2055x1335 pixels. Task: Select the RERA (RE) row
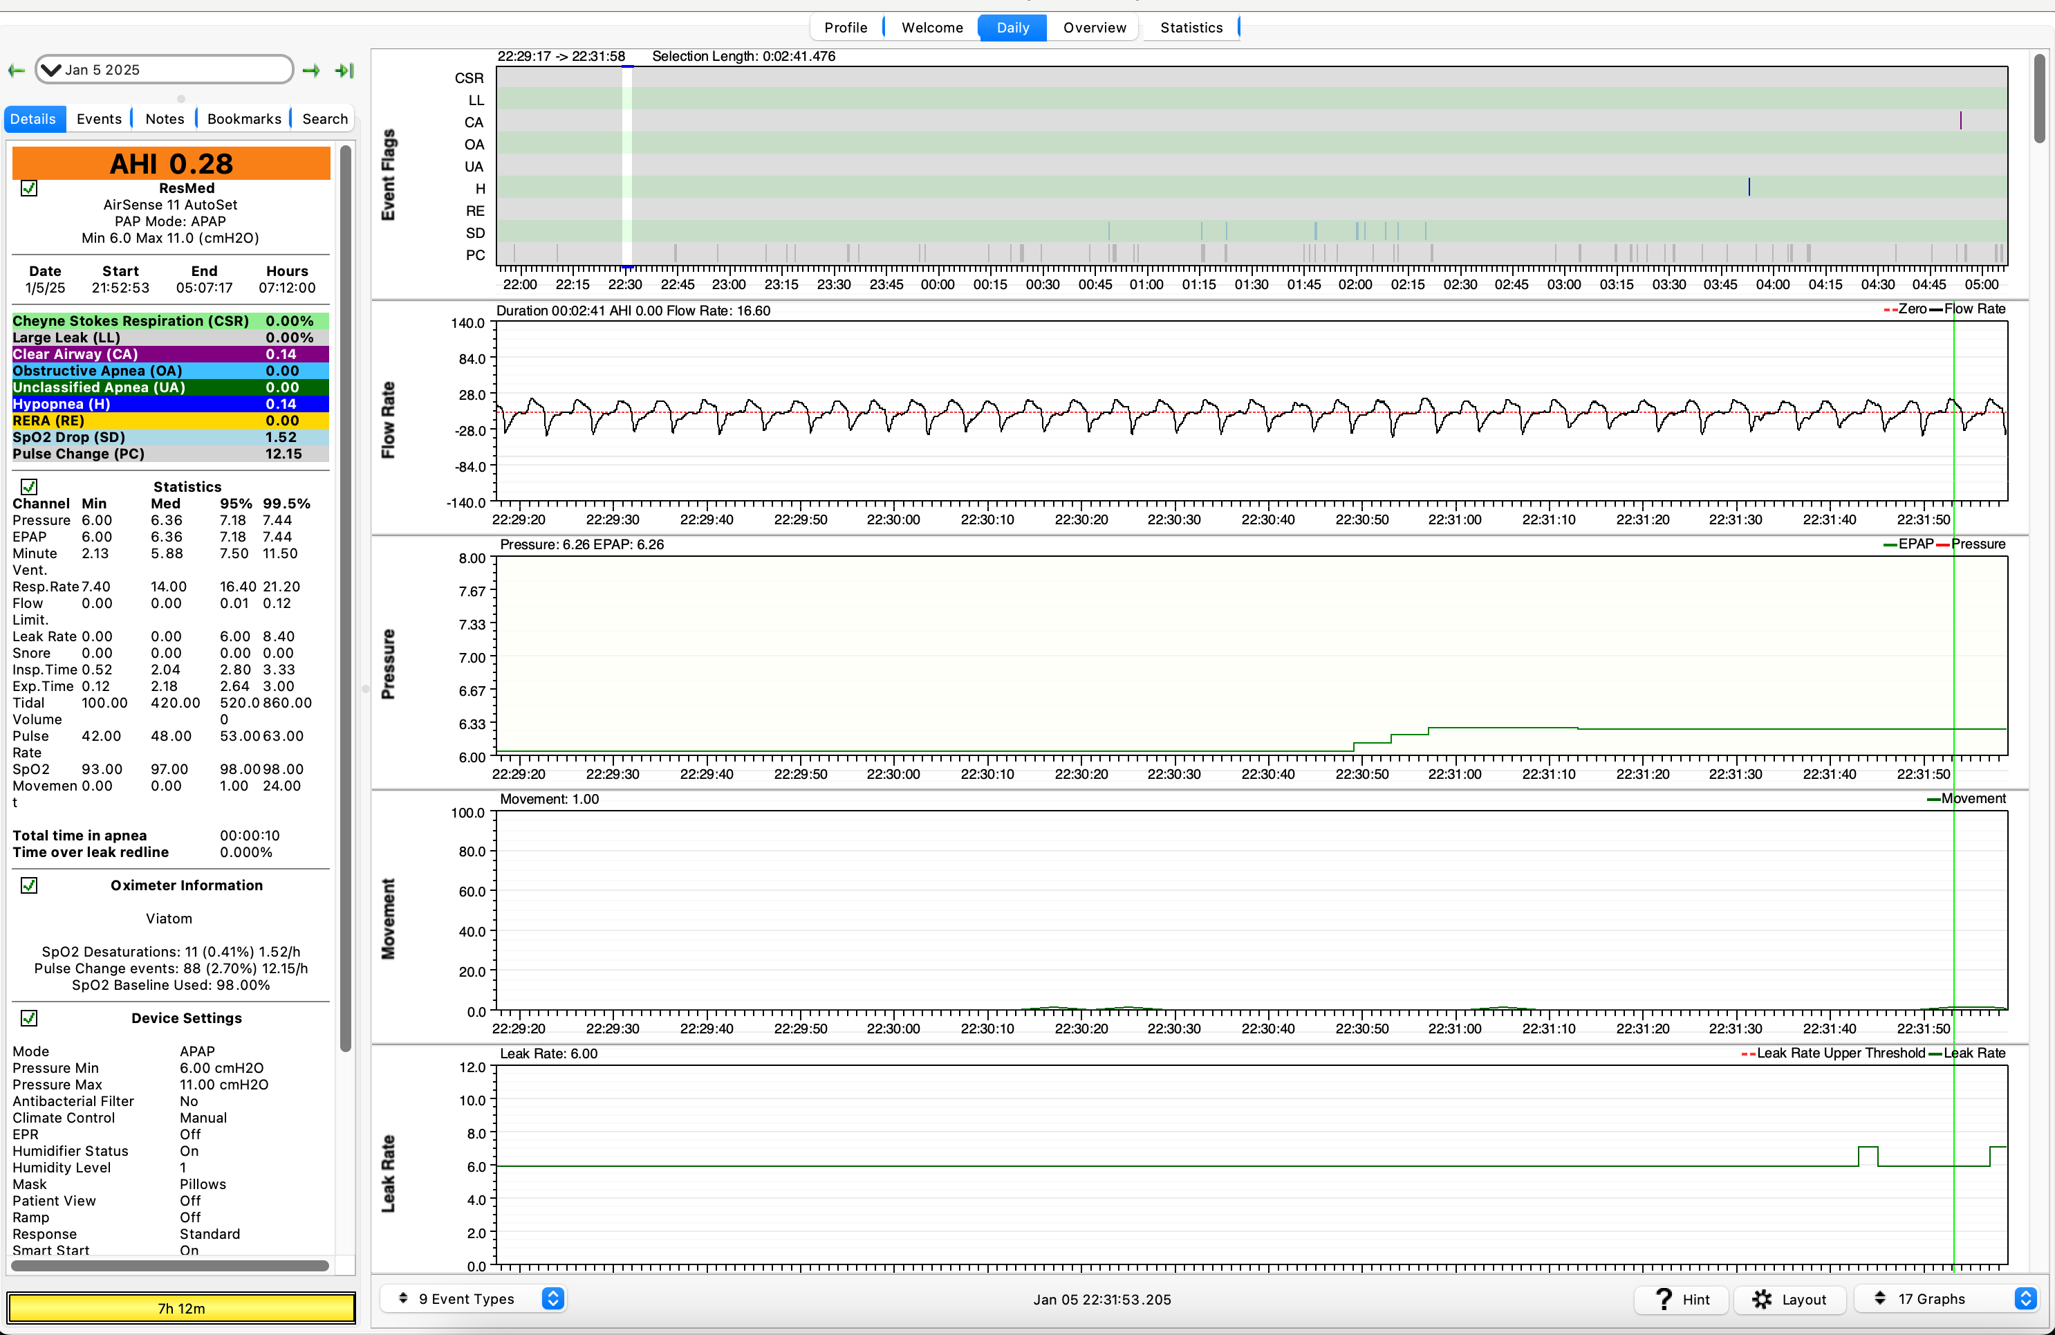171,421
